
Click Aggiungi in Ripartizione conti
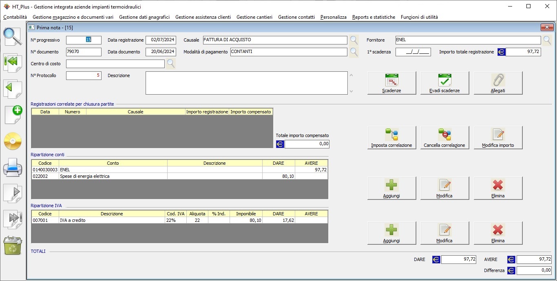tap(391, 188)
